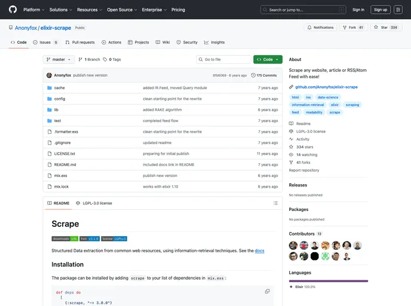The width and height of the screenshot is (411, 306).
Task: Open the green Code dropdown
Action: (x=267, y=60)
